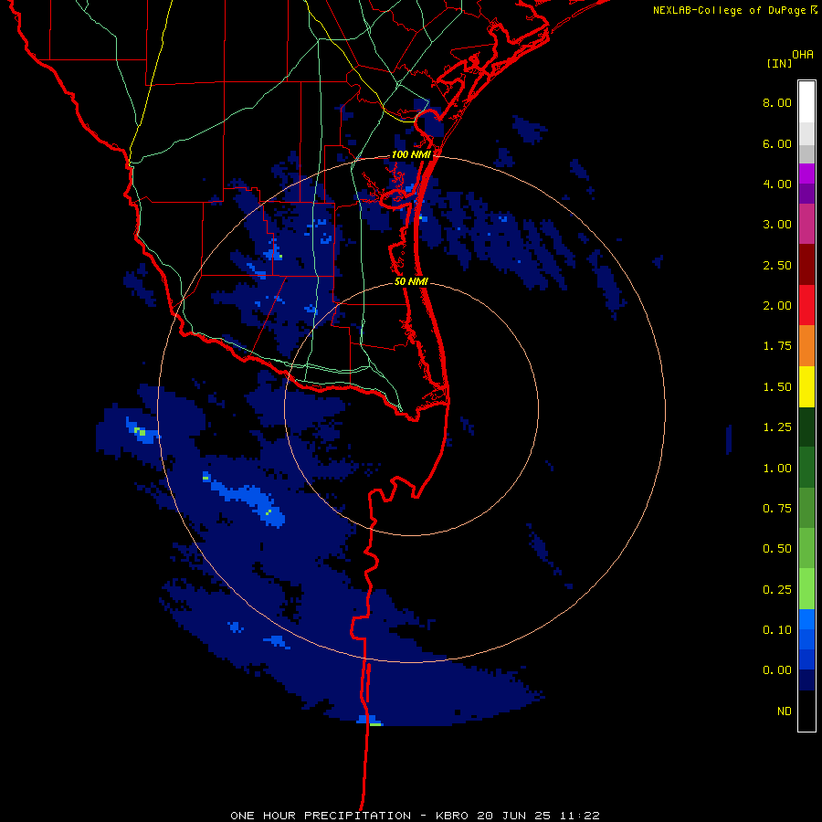
Task: Pick the bright red swatch in the color scale
Action: tap(806, 305)
